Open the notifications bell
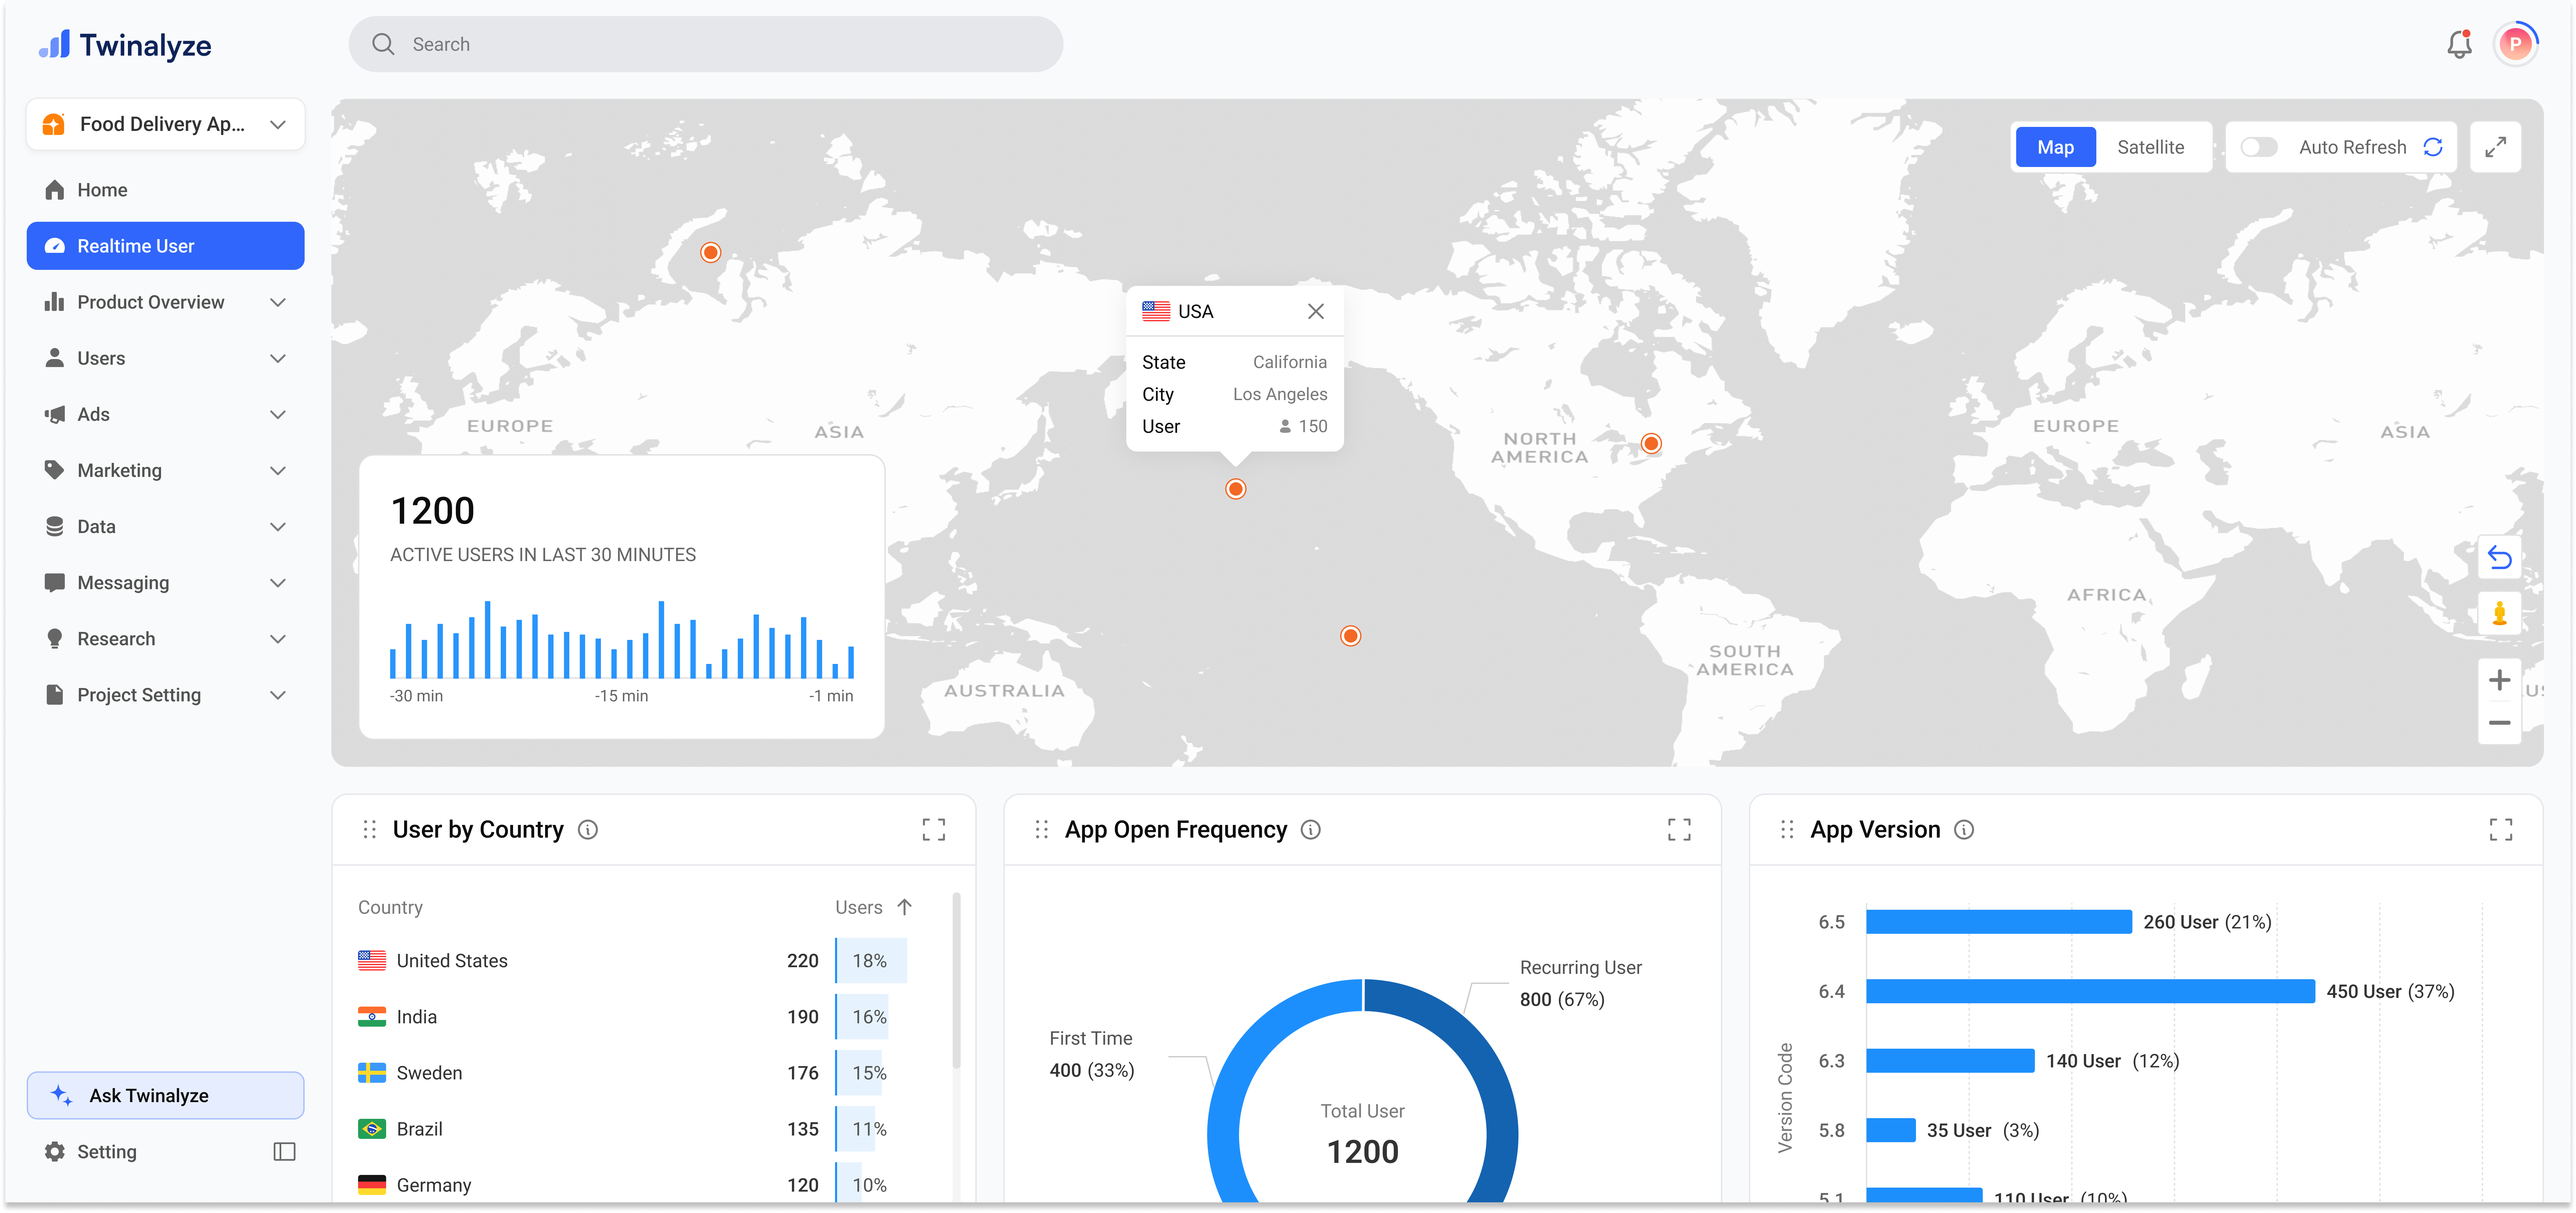The width and height of the screenshot is (2576, 1213). pyautogui.click(x=2459, y=44)
